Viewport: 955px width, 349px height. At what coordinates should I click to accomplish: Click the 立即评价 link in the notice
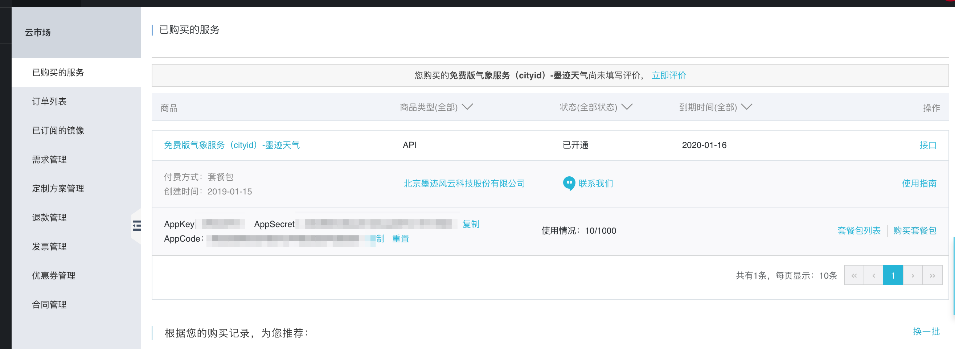(668, 75)
